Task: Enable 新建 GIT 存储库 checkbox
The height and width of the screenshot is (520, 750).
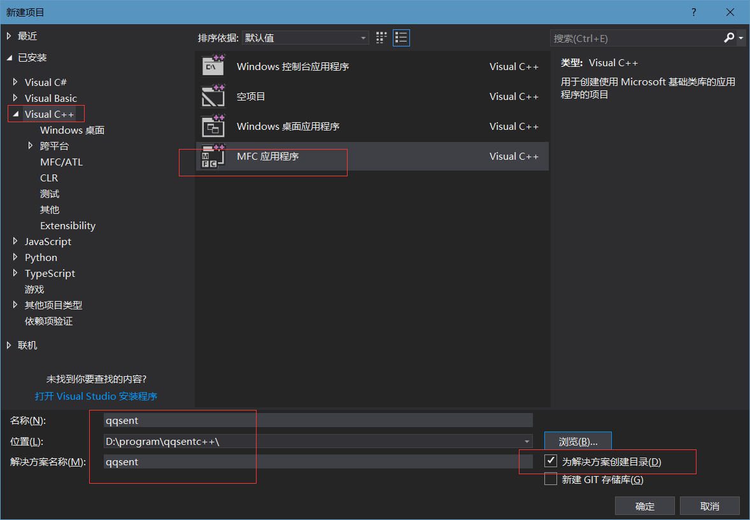Action: click(x=551, y=479)
